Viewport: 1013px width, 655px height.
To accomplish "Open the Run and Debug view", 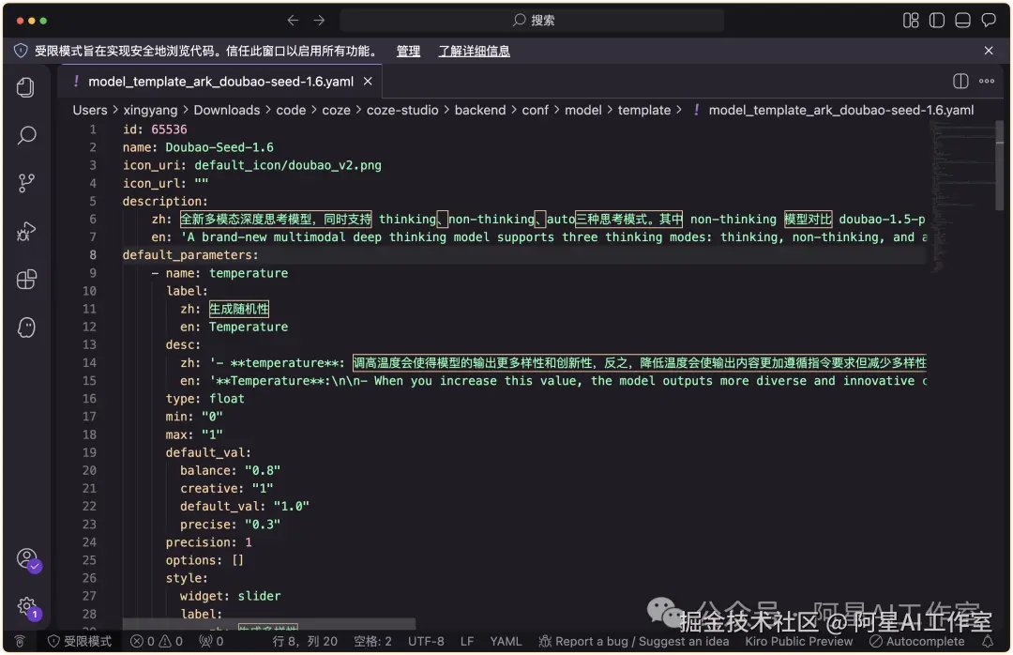I will click(x=26, y=231).
